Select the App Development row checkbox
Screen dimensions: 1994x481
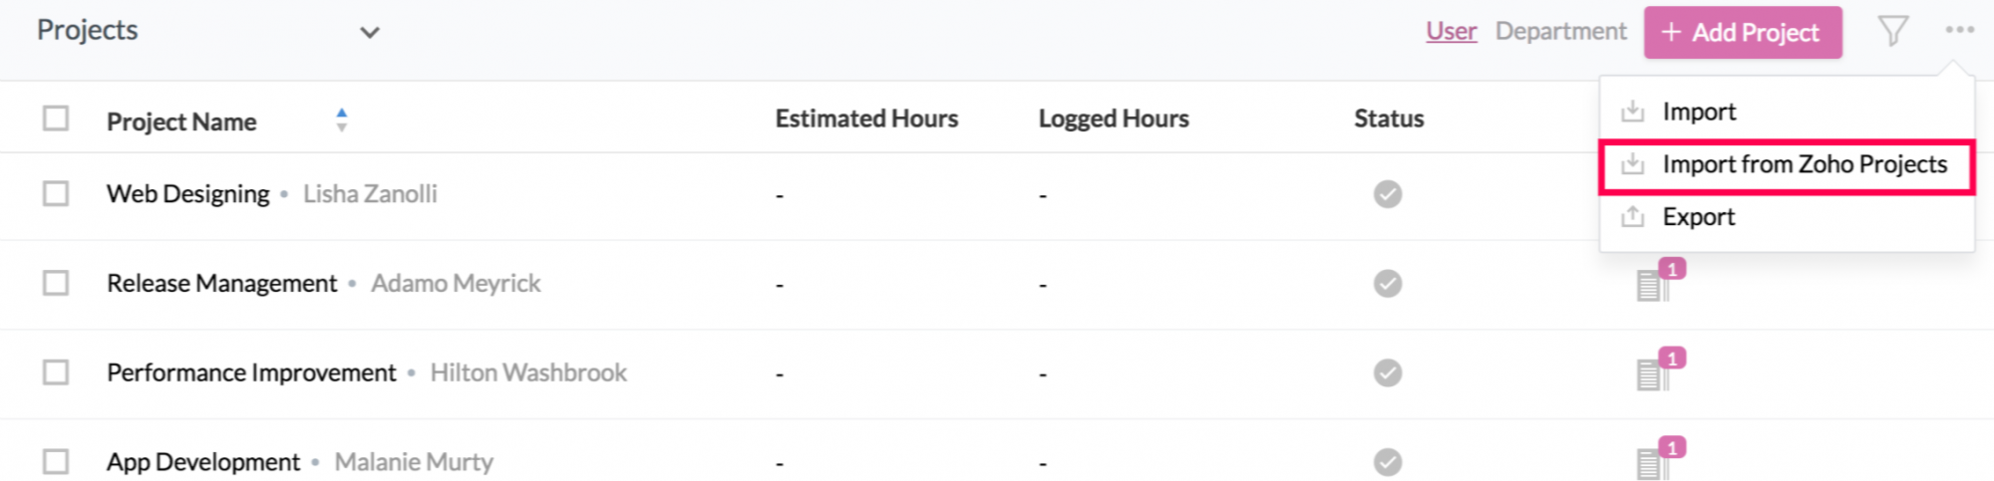[56, 462]
